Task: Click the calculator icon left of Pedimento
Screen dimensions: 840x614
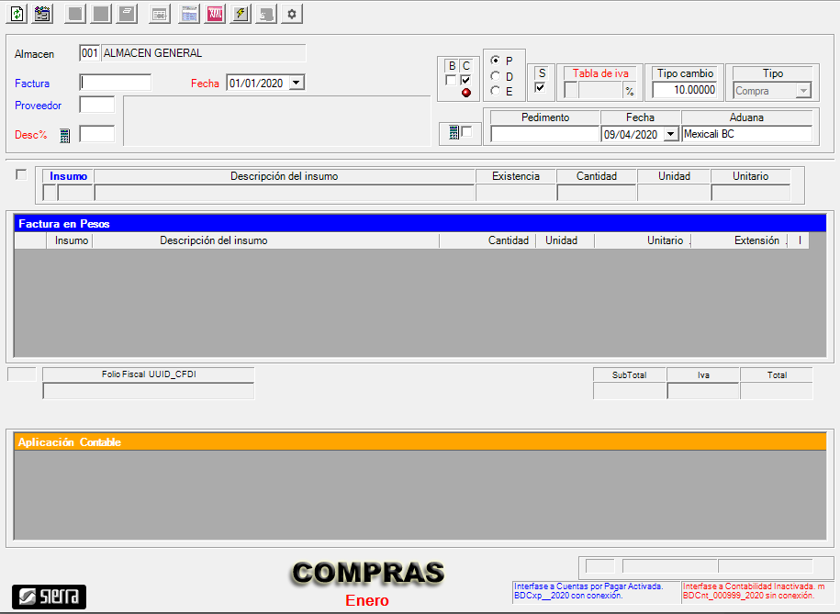Action: (454, 132)
